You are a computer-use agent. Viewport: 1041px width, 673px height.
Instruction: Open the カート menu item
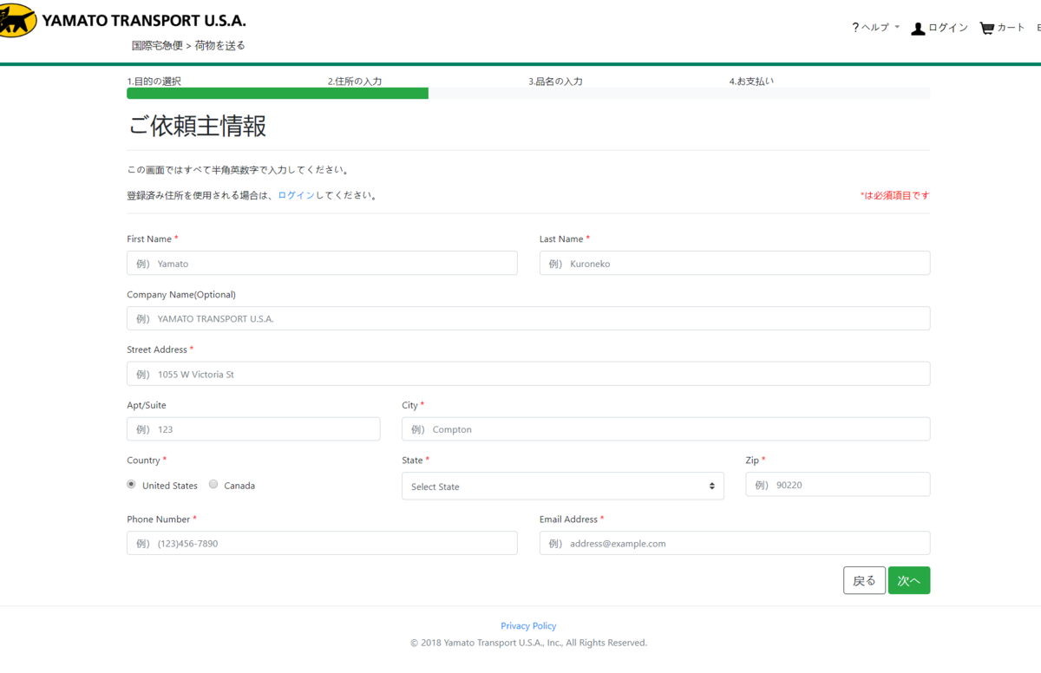pos(1011,28)
